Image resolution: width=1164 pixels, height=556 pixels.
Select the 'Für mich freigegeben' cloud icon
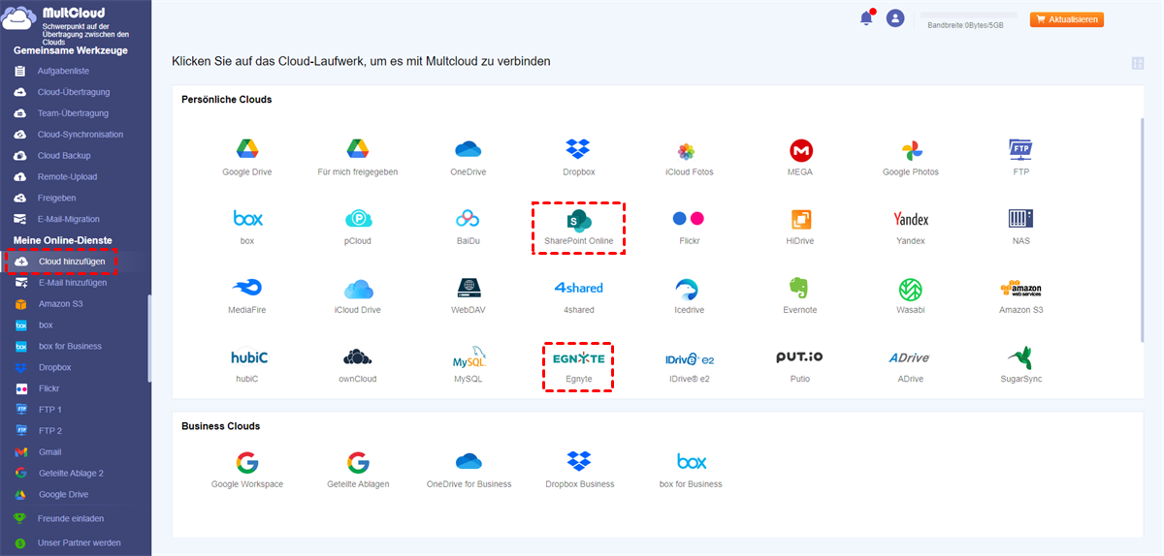pos(358,150)
